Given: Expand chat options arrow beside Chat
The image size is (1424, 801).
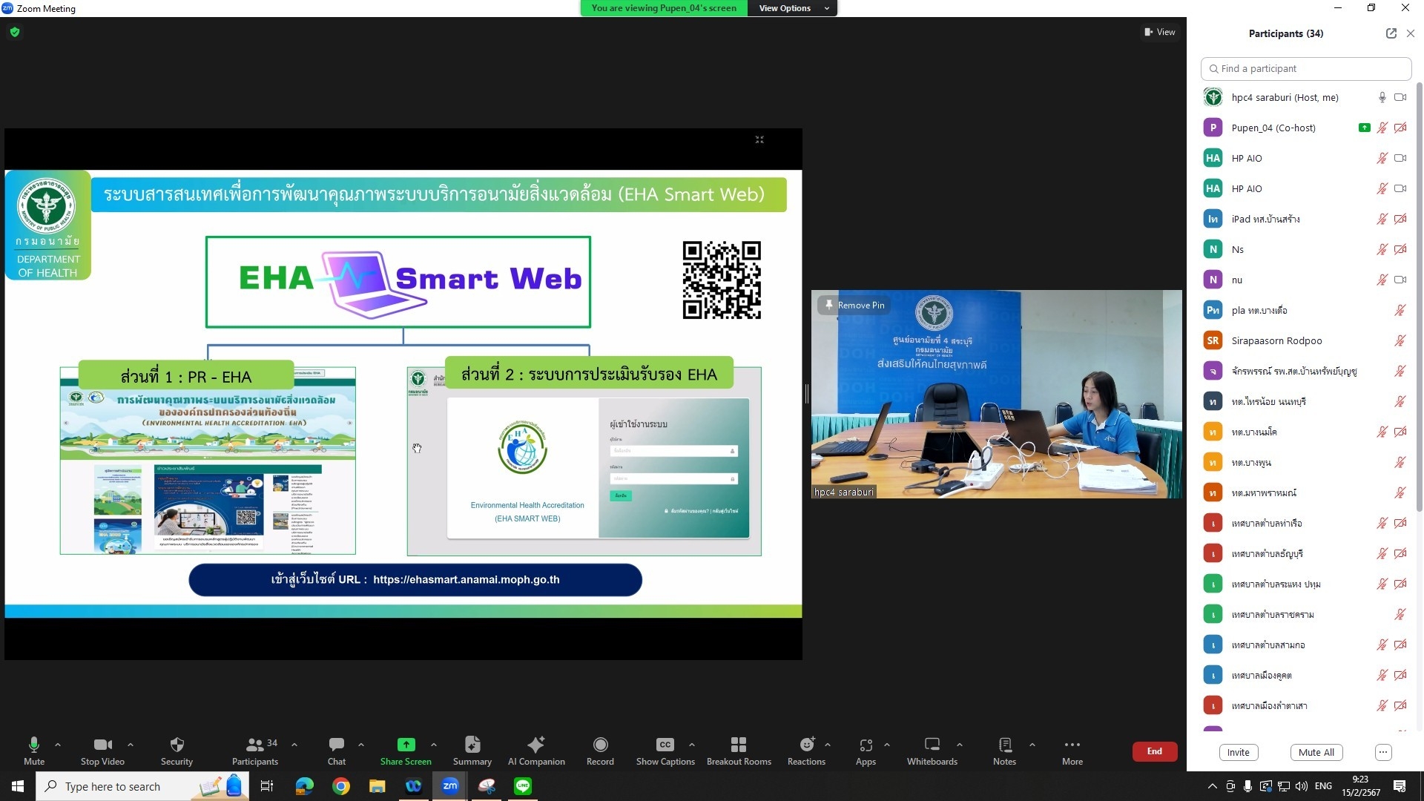Looking at the screenshot, I should pyautogui.click(x=361, y=745).
